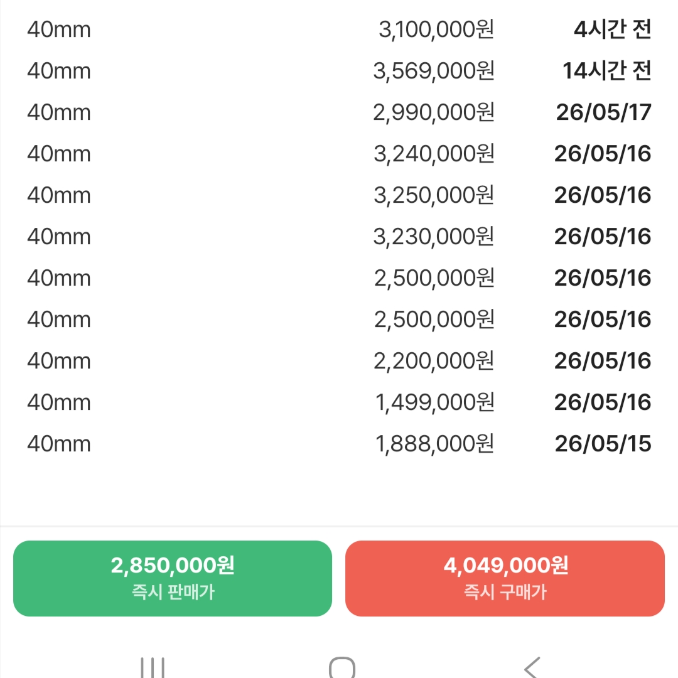Open the 3,230,000원 transaction row
Image resolution: width=678 pixels, height=678 pixels.
(x=339, y=237)
